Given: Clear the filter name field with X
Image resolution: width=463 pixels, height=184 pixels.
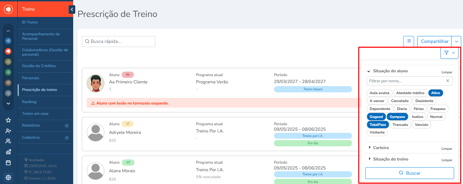Looking at the screenshot, I should [x=447, y=81].
